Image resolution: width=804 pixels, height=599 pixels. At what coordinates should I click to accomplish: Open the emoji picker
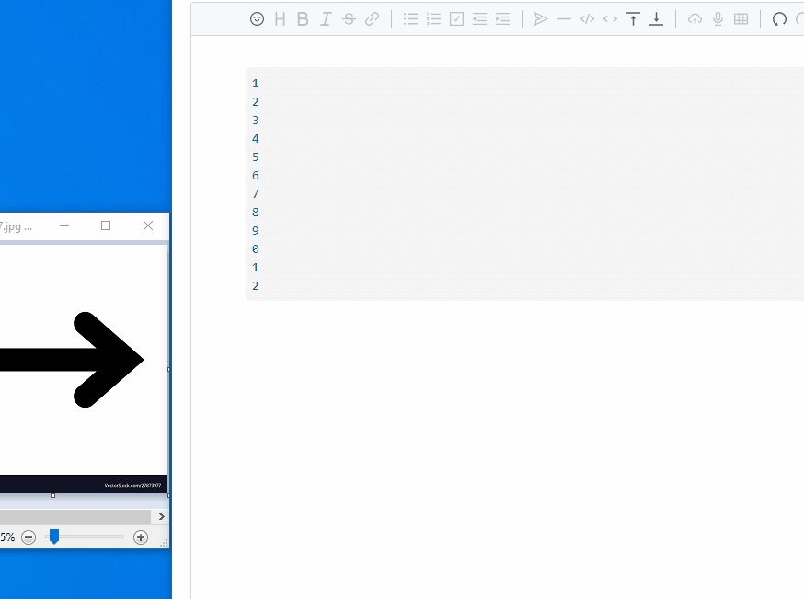pyautogui.click(x=258, y=18)
